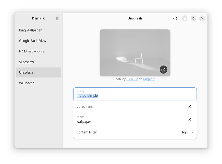This screenshot has height=164, width=222.
Task: Open the Ellen Qin photographer link
Action: 132,79
